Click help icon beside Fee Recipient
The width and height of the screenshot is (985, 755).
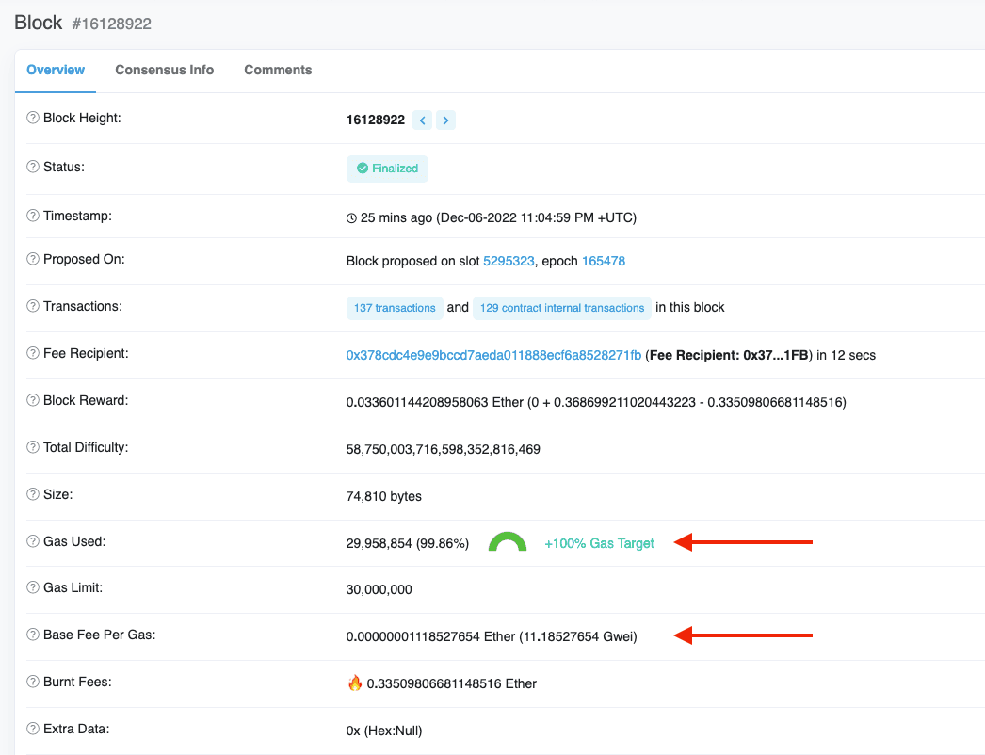pos(33,354)
